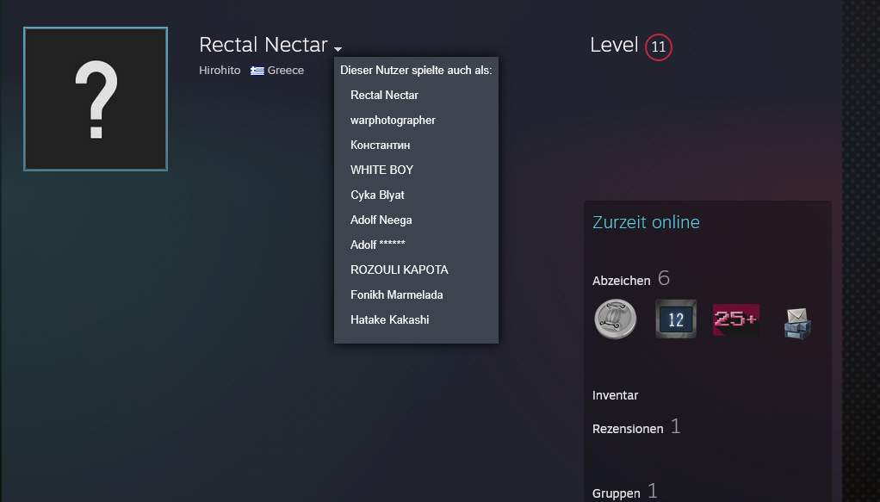Select the 'ROZOULI KAPOTA' alias entry

coord(399,270)
